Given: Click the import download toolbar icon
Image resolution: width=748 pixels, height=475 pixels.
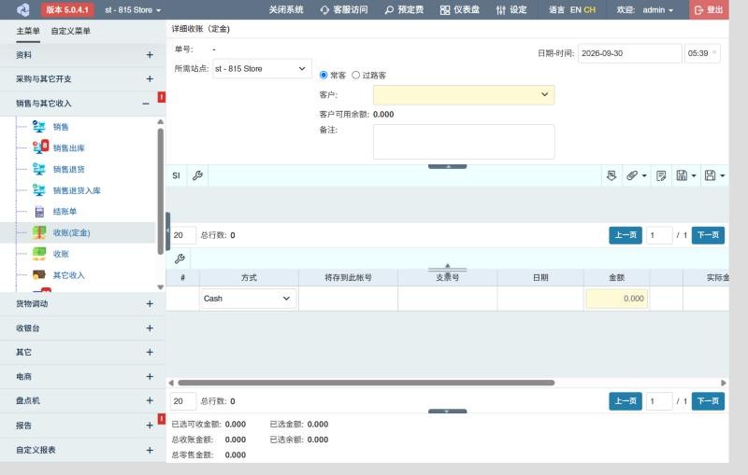Looking at the screenshot, I should point(611,175).
